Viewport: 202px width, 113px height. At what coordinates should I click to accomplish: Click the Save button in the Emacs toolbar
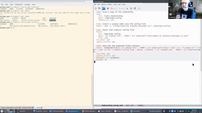[113, 8]
